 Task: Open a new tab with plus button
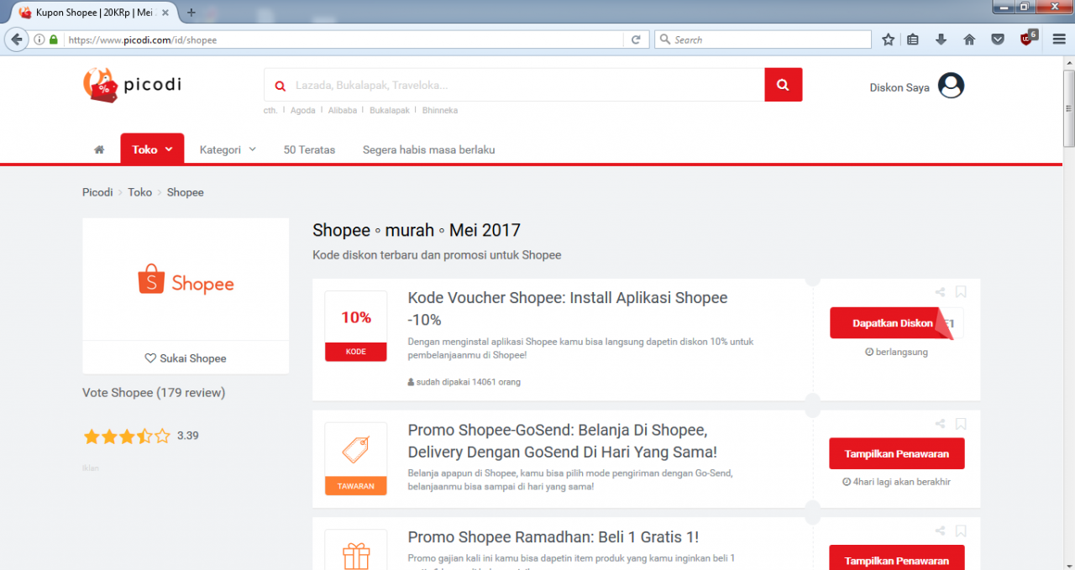point(191,13)
